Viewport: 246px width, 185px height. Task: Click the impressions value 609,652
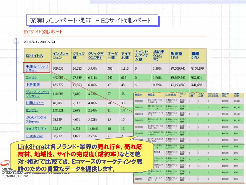58,68
